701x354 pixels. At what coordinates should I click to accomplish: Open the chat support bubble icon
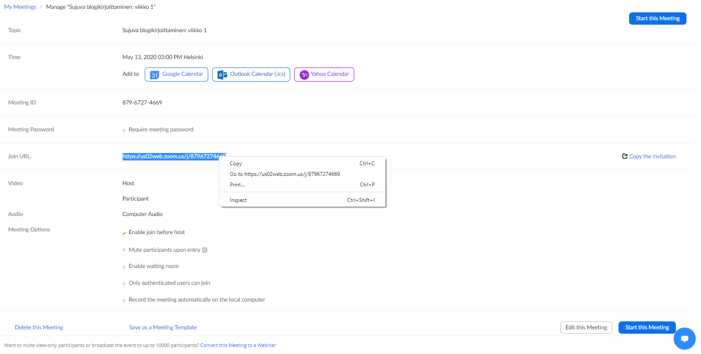(x=684, y=339)
